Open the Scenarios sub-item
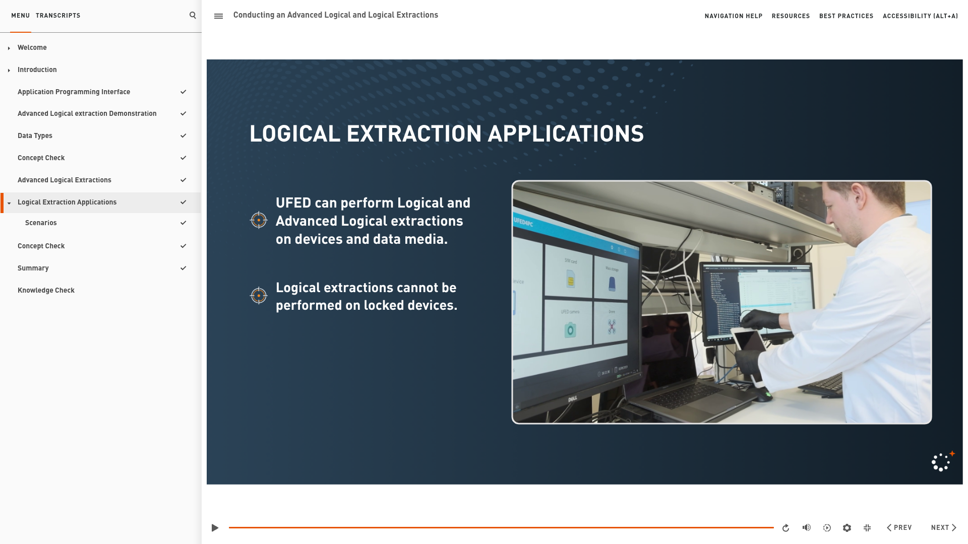This screenshot has height=544, width=968. click(x=41, y=223)
